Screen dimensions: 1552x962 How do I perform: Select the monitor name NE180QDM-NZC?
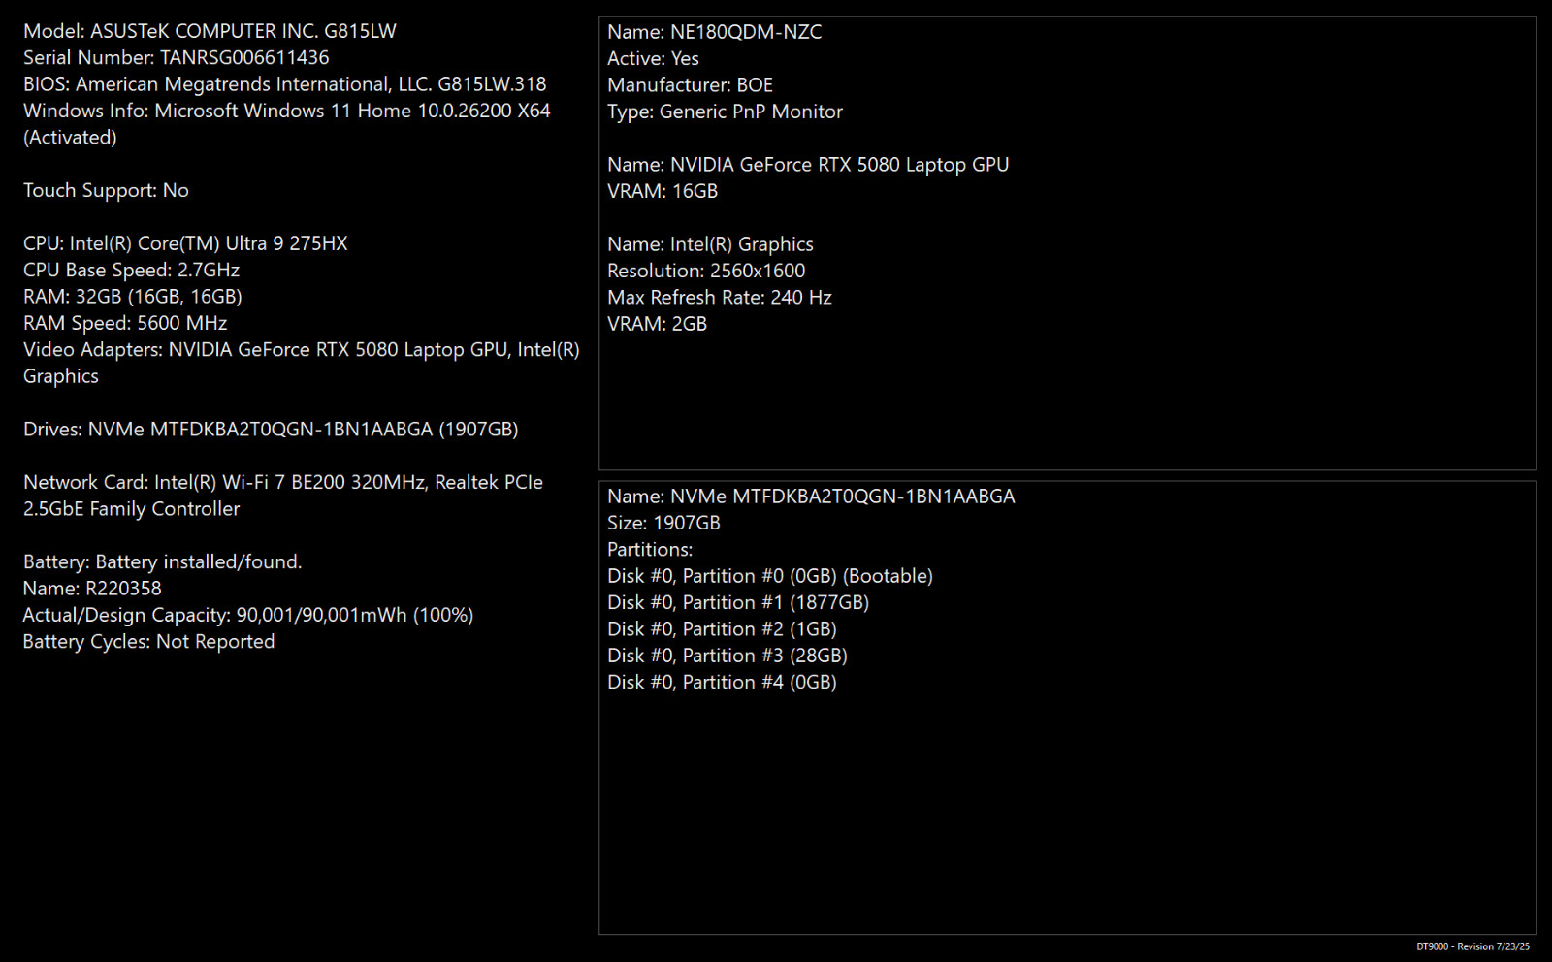715,32
